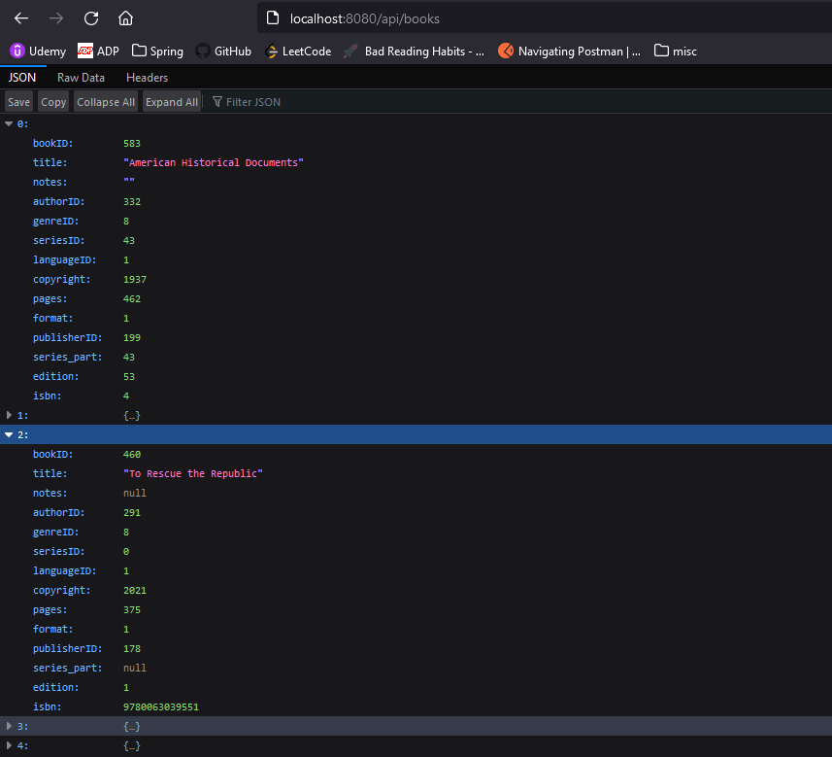Open the Spring bookmarks folder

tap(157, 51)
